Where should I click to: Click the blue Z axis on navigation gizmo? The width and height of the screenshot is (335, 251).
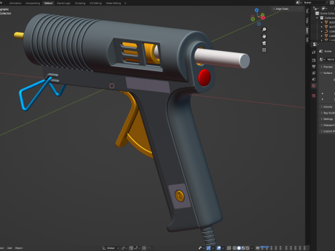coord(257,10)
